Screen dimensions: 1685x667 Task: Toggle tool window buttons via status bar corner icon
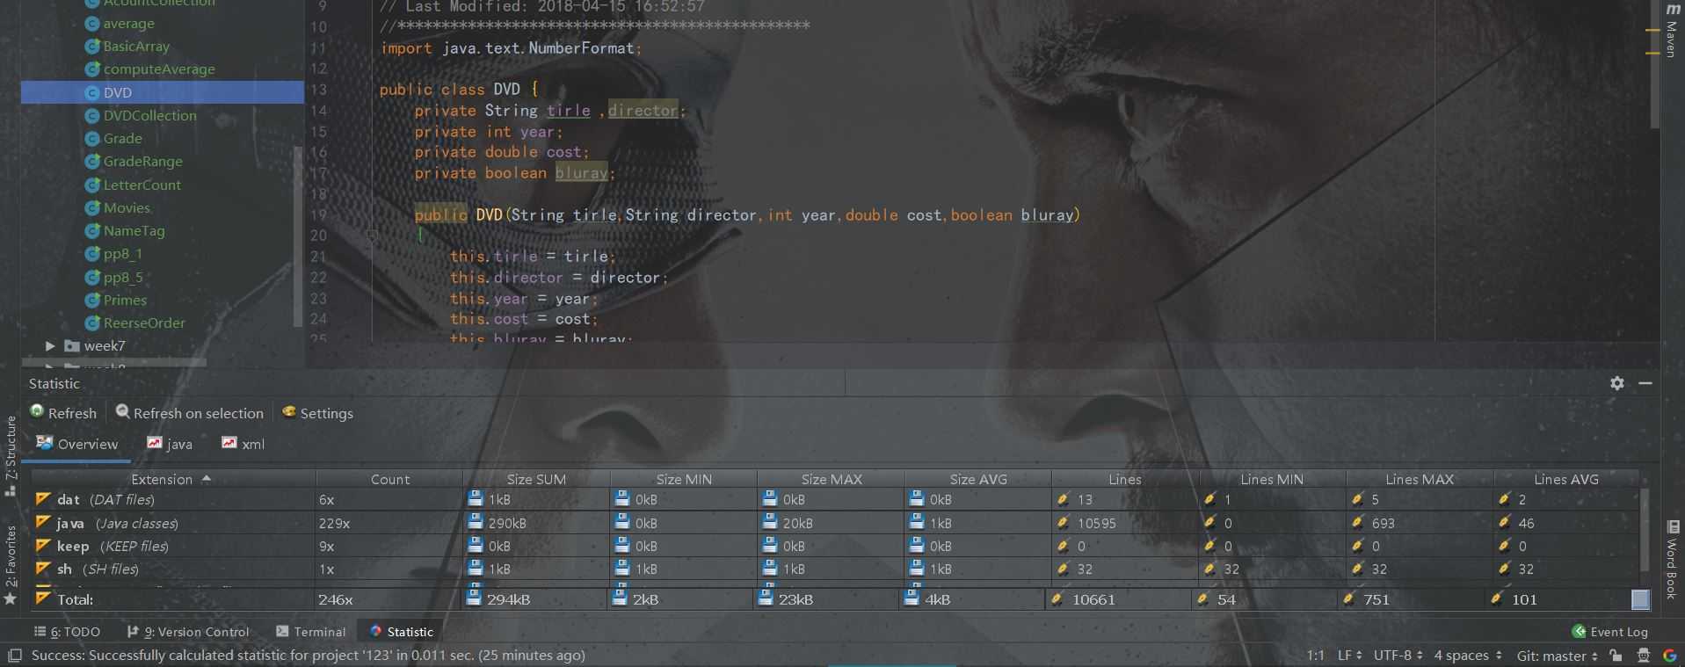pyautogui.click(x=15, y=656)
